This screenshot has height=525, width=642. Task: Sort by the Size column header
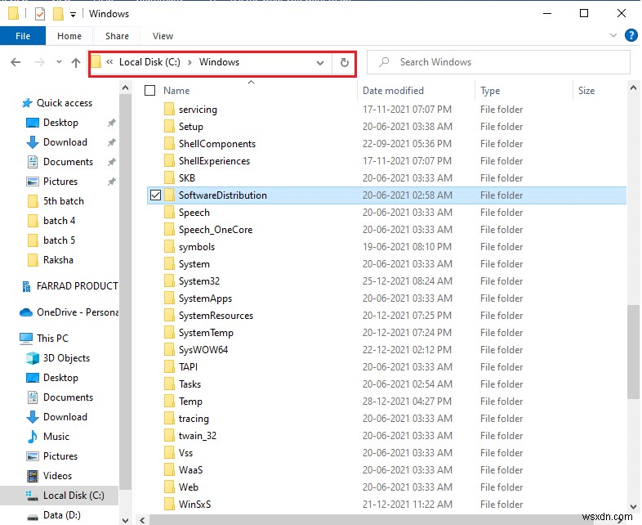pyautogui.click(x=586, y=91)
